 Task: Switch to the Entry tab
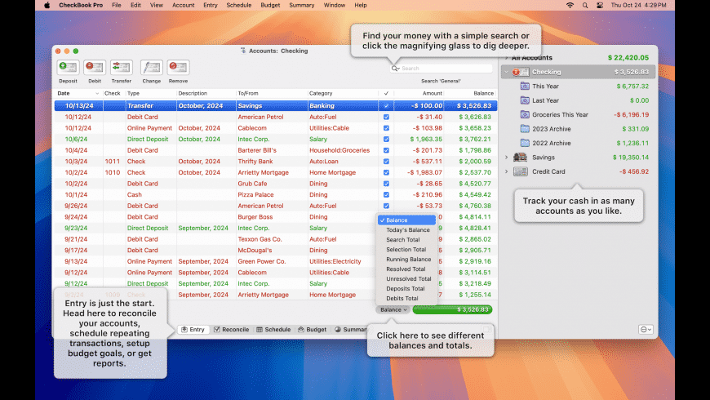click(x=193, y=330)
